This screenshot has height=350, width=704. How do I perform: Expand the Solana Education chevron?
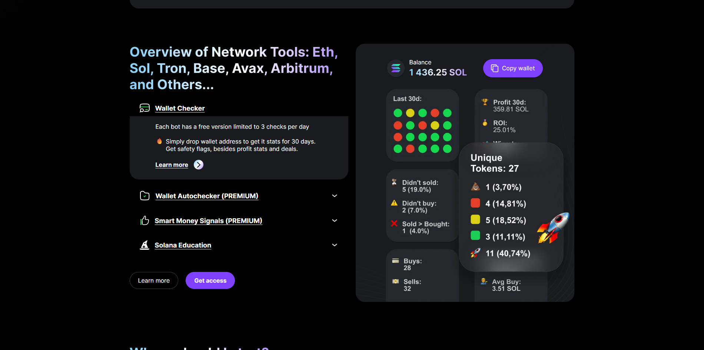coord(335,245)
